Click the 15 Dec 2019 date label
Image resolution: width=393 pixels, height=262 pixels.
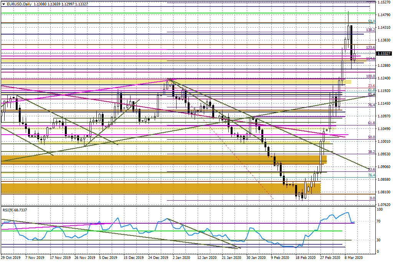coord(133,257)
